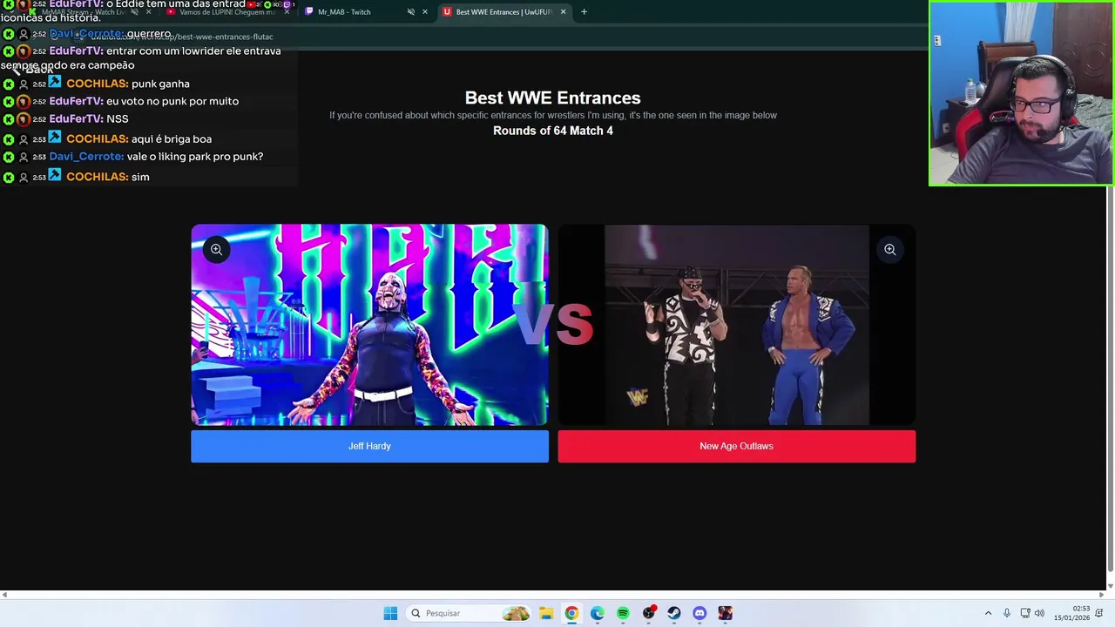Close the Mr_MAB - Twitch tab
The image size is (1115, 627).
[425, 12]
